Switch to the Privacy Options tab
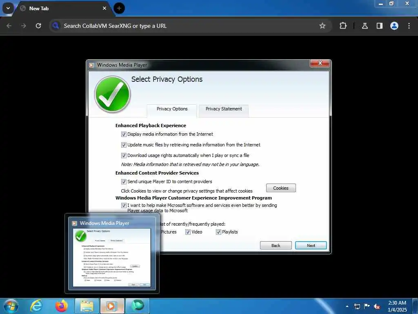 (x=172, y=109)
